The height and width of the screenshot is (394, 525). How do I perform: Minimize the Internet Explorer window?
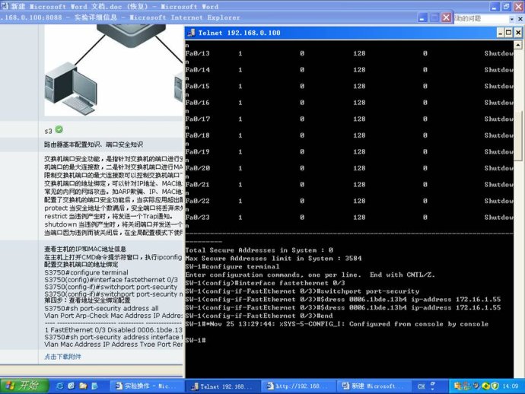click(422, 17)
